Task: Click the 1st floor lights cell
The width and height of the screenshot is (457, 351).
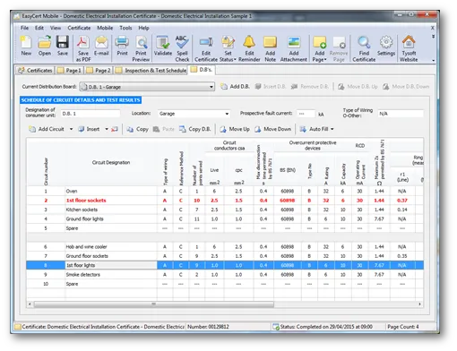Action: click(x=111, y=265)
